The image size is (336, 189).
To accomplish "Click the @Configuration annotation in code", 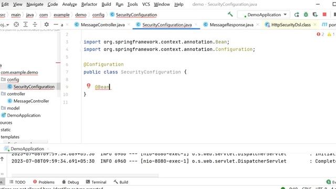I will [x=103, y=64].
